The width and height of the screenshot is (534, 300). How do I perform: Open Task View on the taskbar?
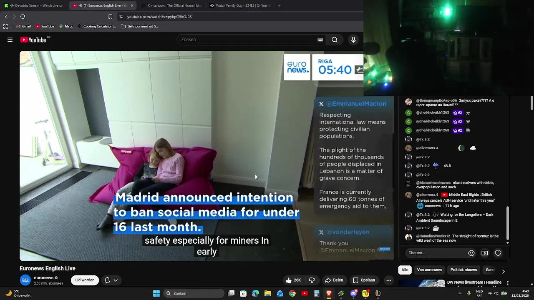231,293
